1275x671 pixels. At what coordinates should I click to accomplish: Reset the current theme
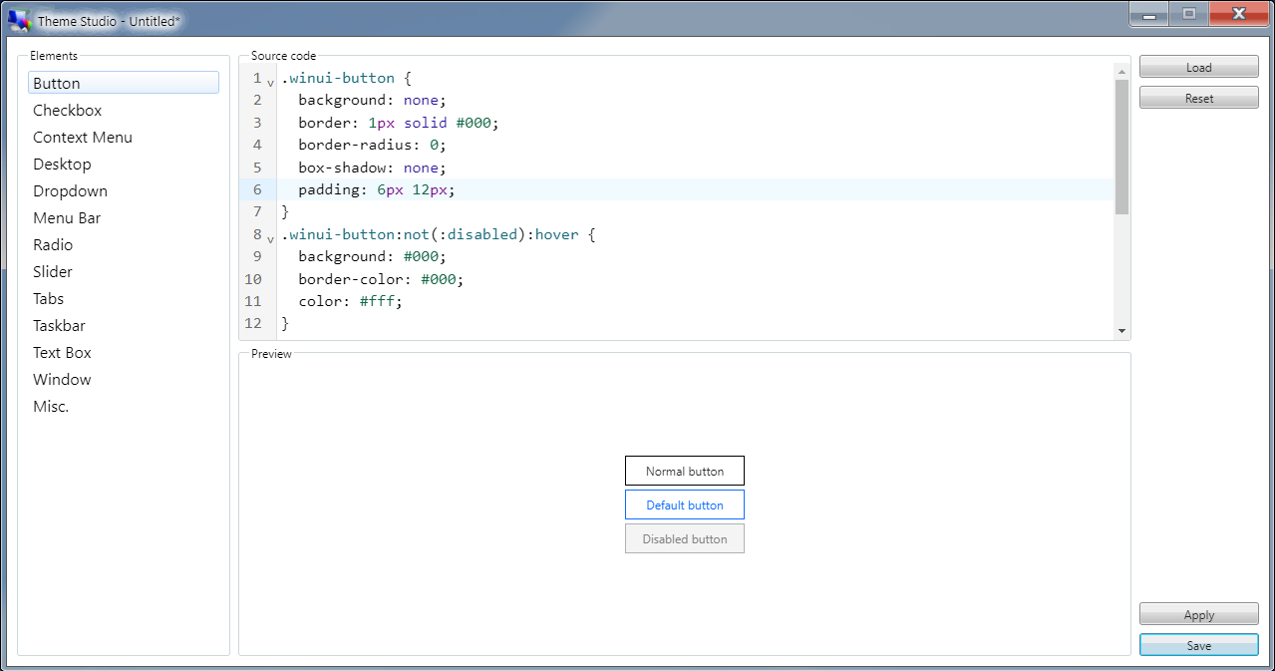coord(1198,97)
